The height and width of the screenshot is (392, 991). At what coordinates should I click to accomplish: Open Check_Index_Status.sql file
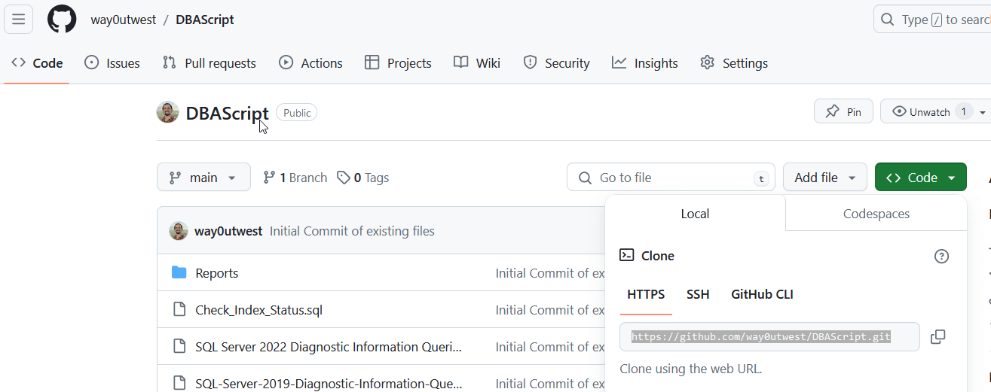pos(258,310)
